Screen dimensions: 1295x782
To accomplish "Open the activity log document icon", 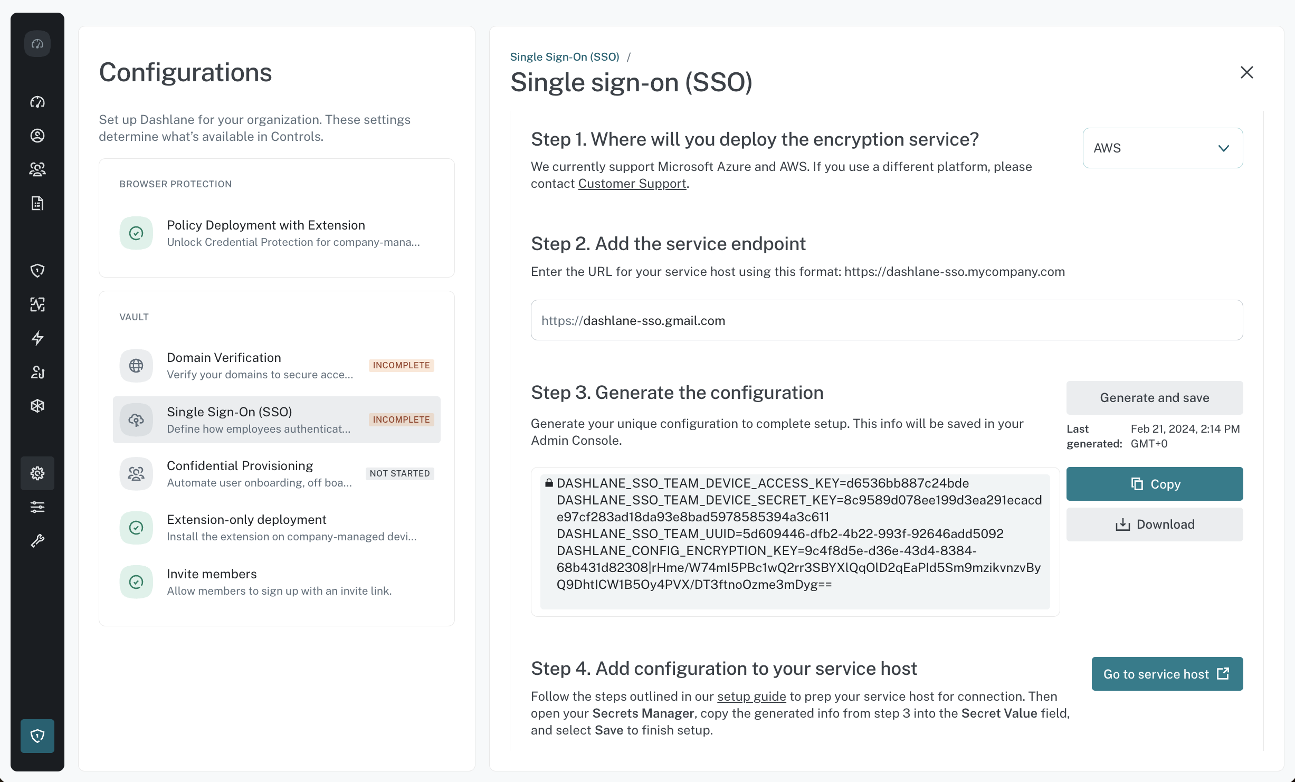I will [x=37, y=203].
